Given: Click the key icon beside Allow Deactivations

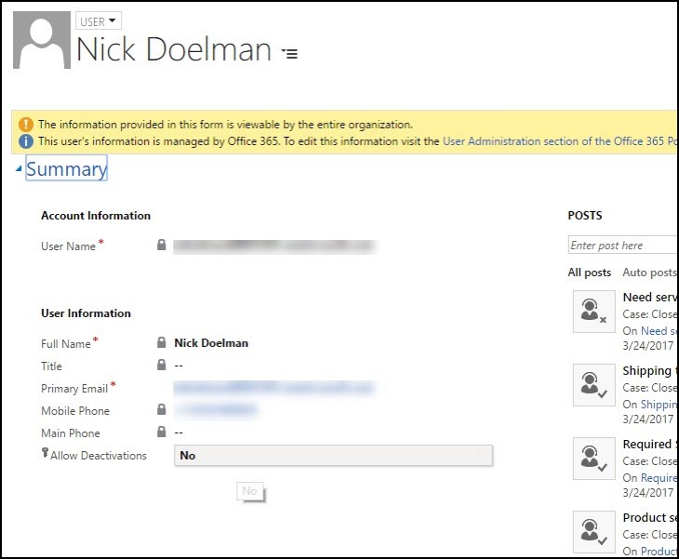Looking at the screenshot, I should (x=45, y=454).
